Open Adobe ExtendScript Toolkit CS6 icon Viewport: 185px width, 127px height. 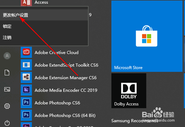point(26,65)
